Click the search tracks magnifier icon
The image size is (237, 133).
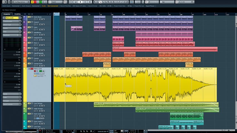tap(50, 14)
